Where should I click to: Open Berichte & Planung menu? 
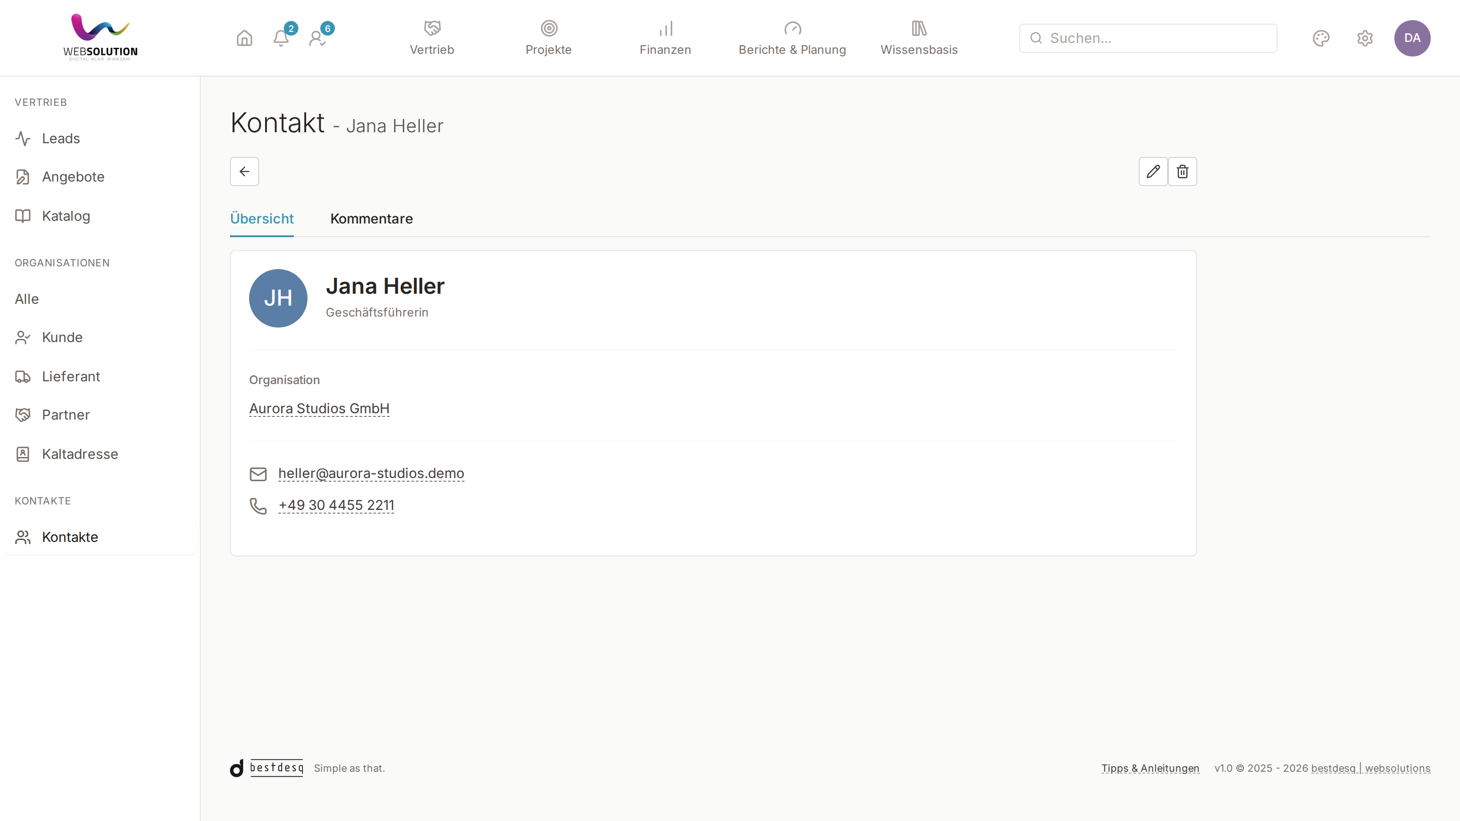tap(792, 38)
